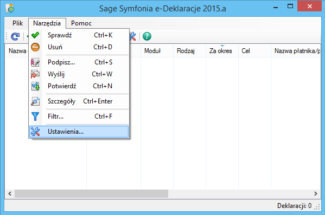325x215 pixels.
Task: Open the help question mark toolbar icon
Action: [x=147, y=36]
